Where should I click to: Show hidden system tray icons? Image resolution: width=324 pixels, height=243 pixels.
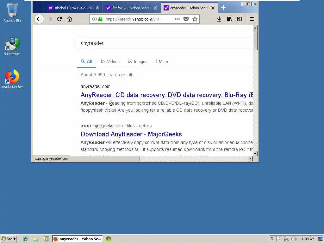click(x=272, y=239)
